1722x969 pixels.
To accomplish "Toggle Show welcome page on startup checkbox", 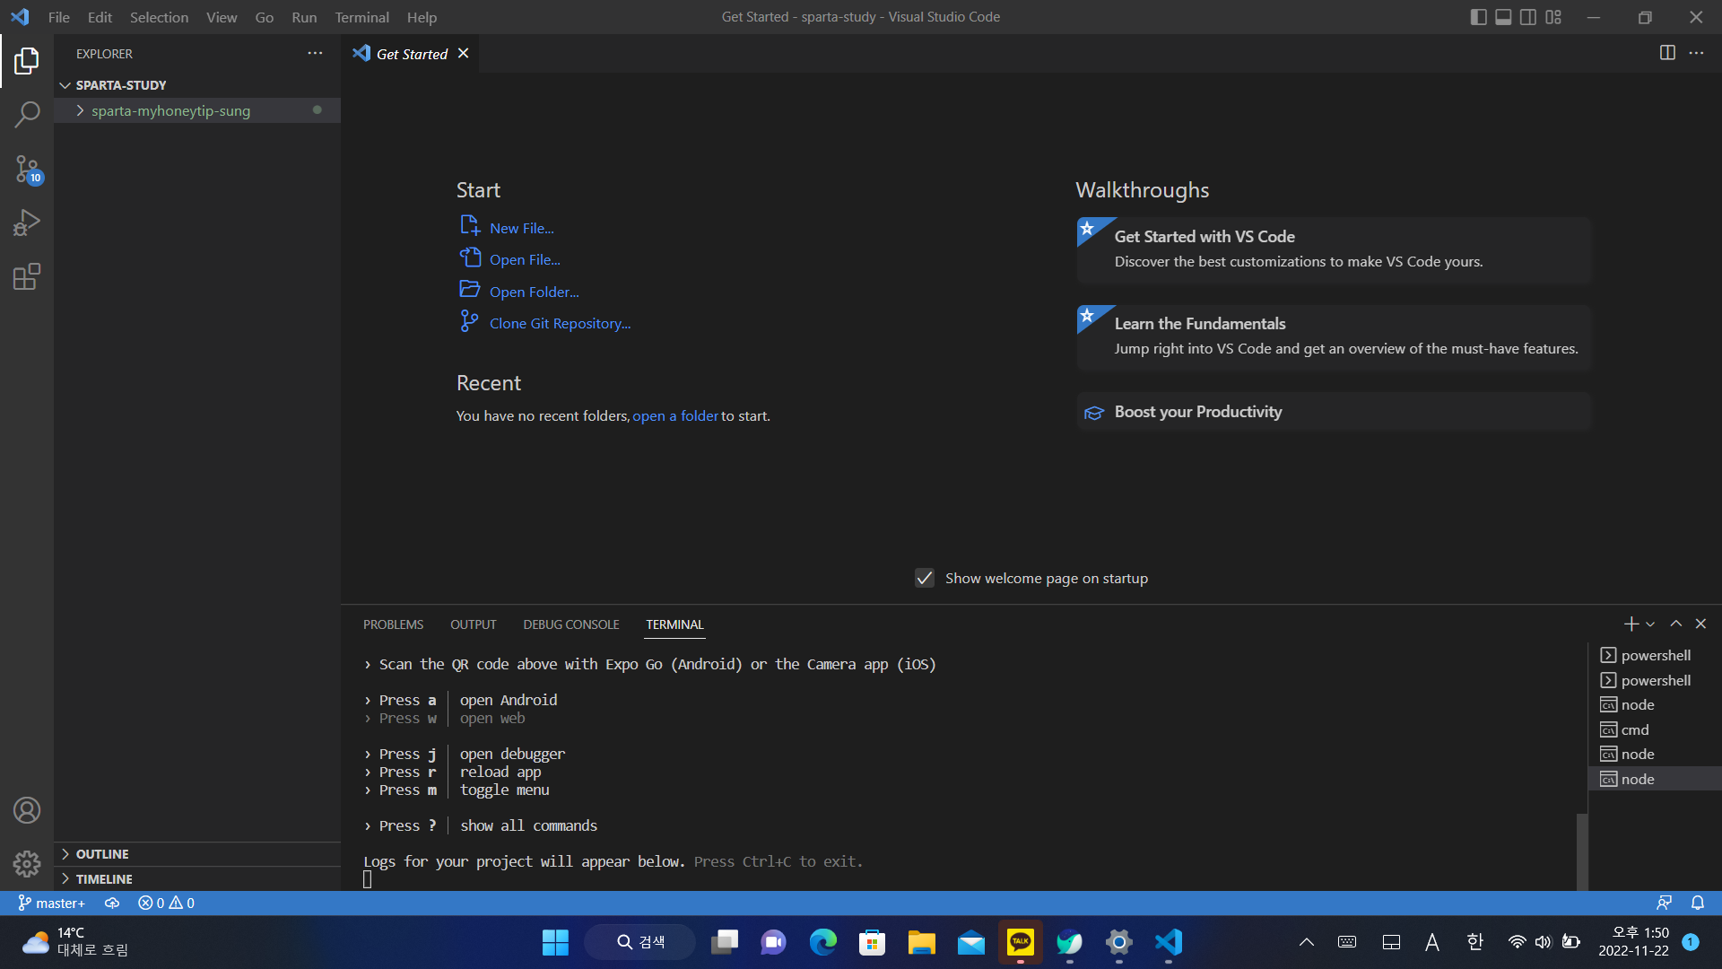I will click(925, 578).
